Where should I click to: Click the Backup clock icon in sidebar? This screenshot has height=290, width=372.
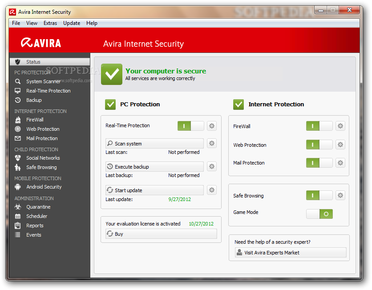coord(17,100)
